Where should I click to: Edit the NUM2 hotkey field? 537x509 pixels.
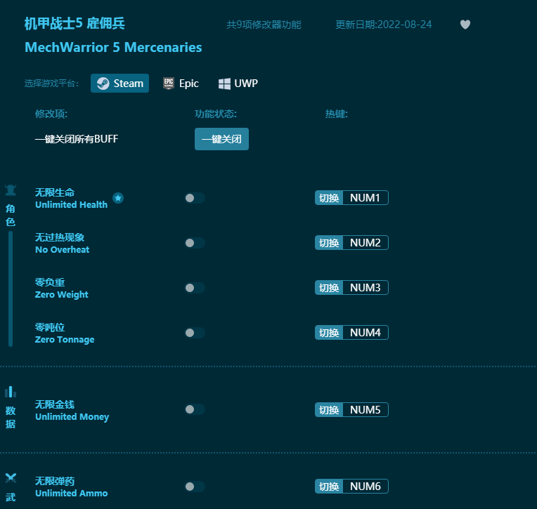(x=365, y=243)
